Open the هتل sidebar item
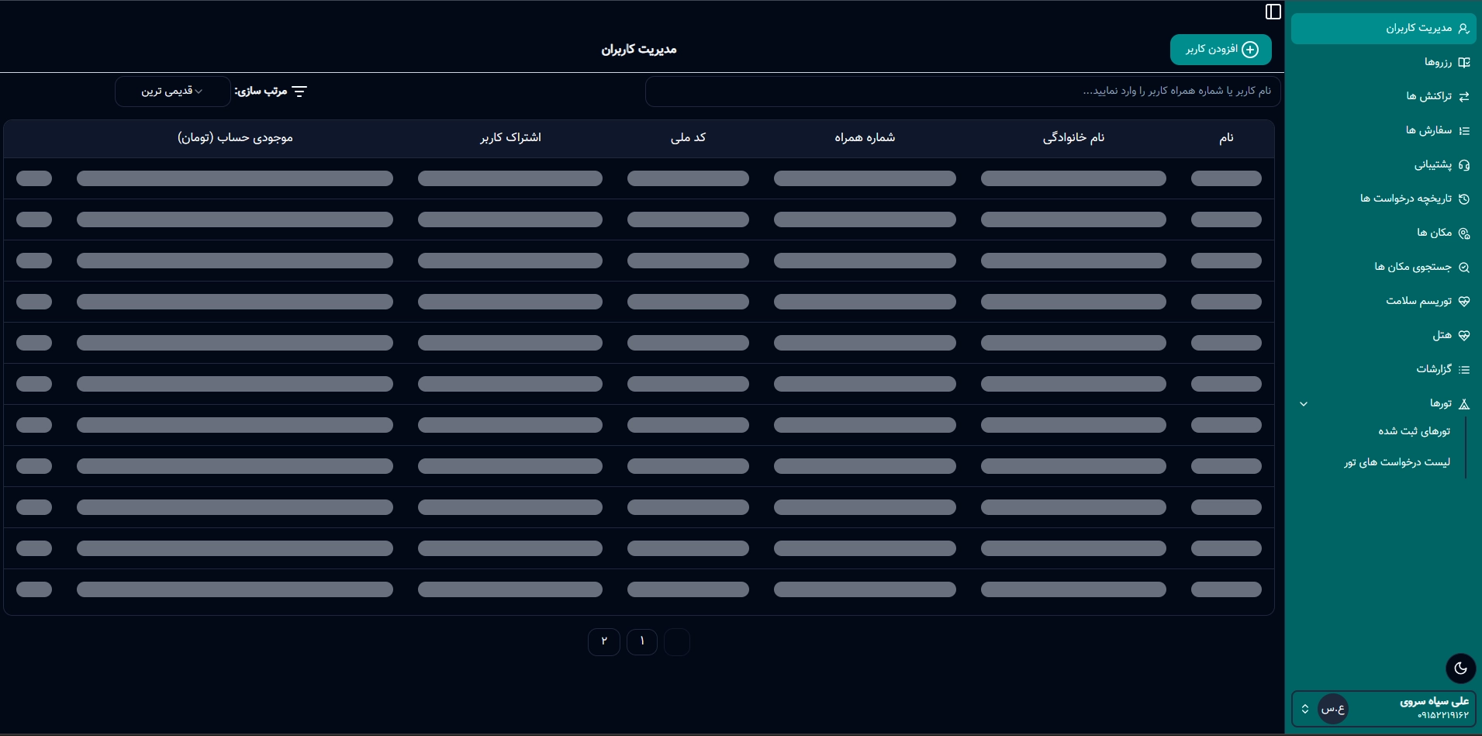Image resolution: width=1482 pixels, height=736 pixels. click(1441, 335)
